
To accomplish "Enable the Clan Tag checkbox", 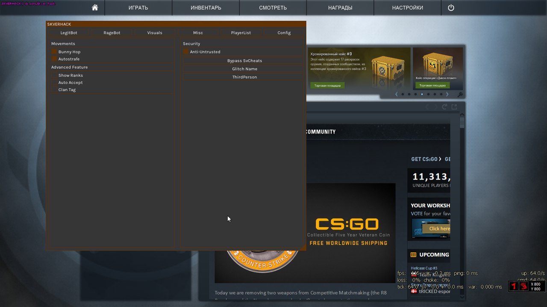I will (54, 90).
